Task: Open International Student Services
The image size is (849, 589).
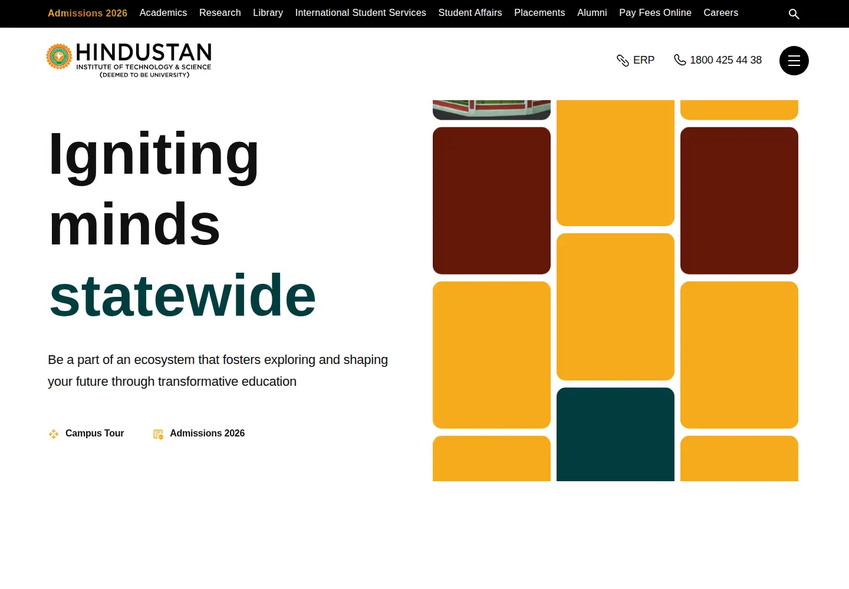Action: pos(361,13)
